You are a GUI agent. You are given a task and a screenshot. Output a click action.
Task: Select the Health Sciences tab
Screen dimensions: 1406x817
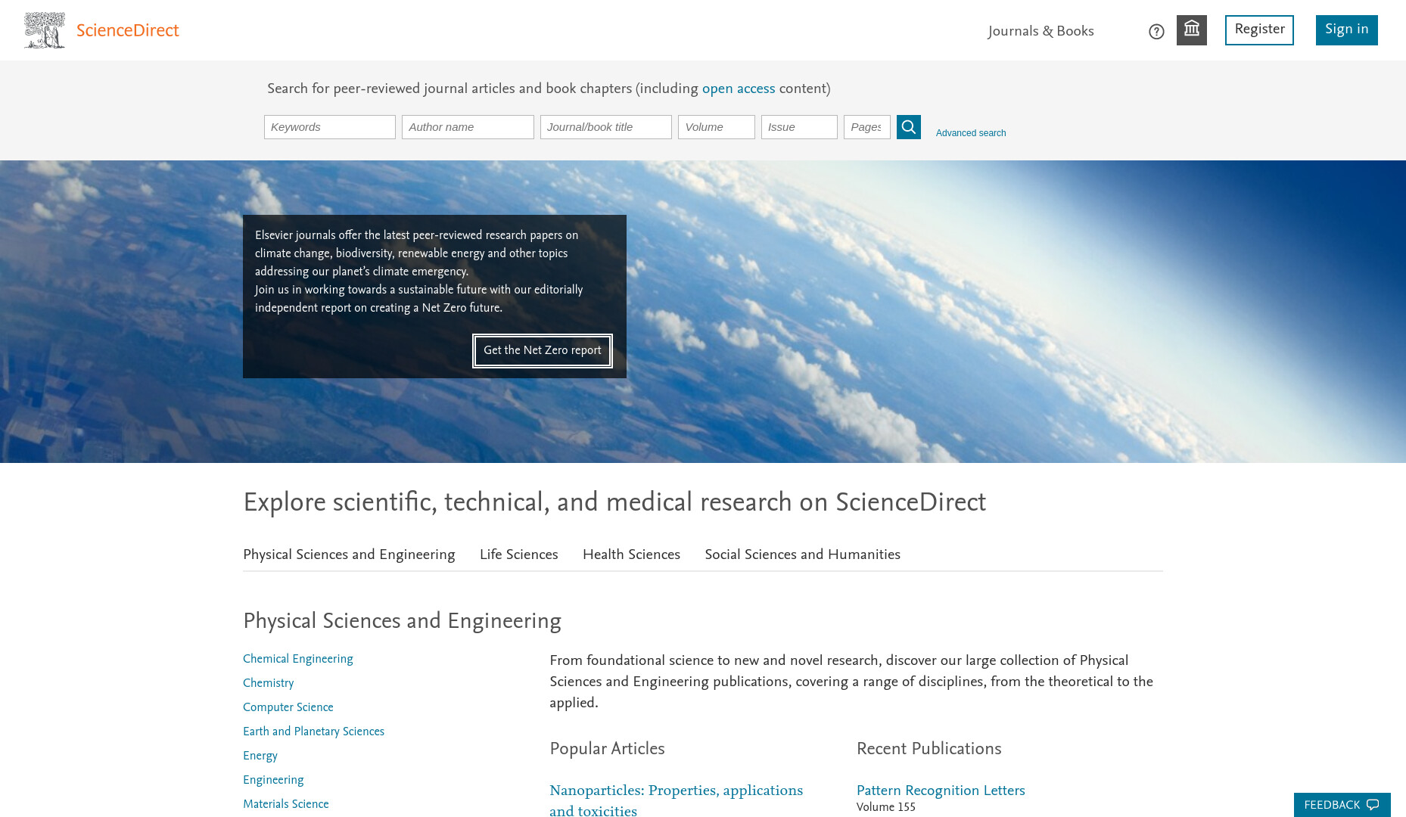pos(631,555)
